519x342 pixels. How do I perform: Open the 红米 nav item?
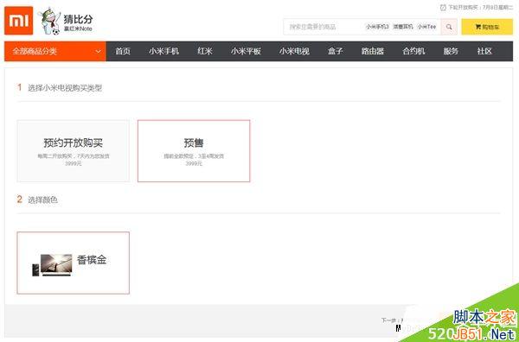click(205, 51)
